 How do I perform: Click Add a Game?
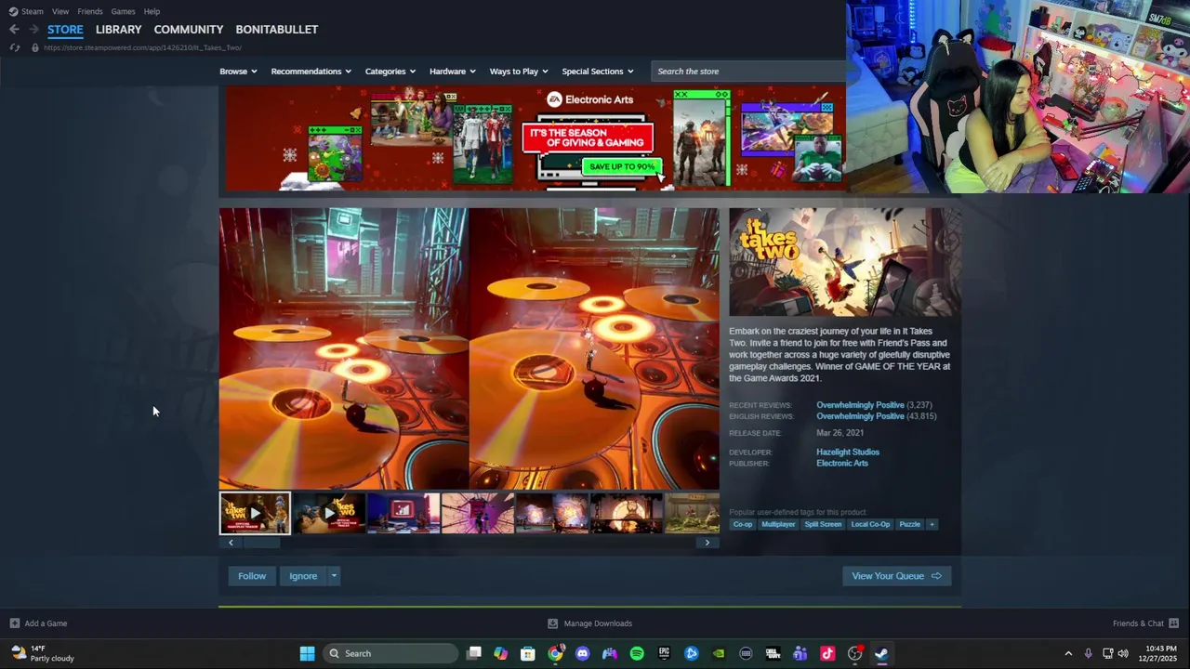pyautogui.click(x=38, y=623)
